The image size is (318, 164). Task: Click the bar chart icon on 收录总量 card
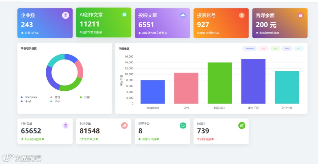(x=124, y=126)
